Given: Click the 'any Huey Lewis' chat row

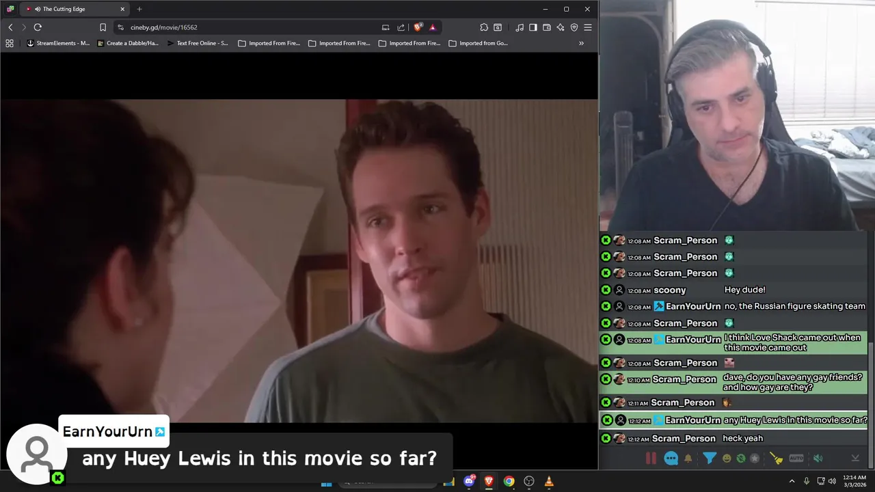Looking at the screenshot, I should (x=734, y=420).
